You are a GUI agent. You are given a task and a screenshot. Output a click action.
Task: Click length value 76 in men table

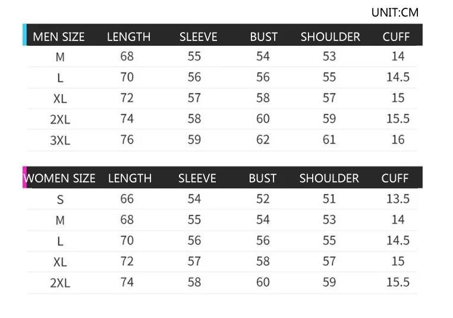(127, 140)
